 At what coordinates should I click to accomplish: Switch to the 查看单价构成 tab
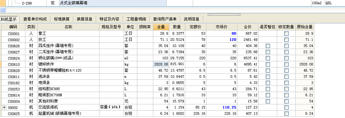(35, 19)
